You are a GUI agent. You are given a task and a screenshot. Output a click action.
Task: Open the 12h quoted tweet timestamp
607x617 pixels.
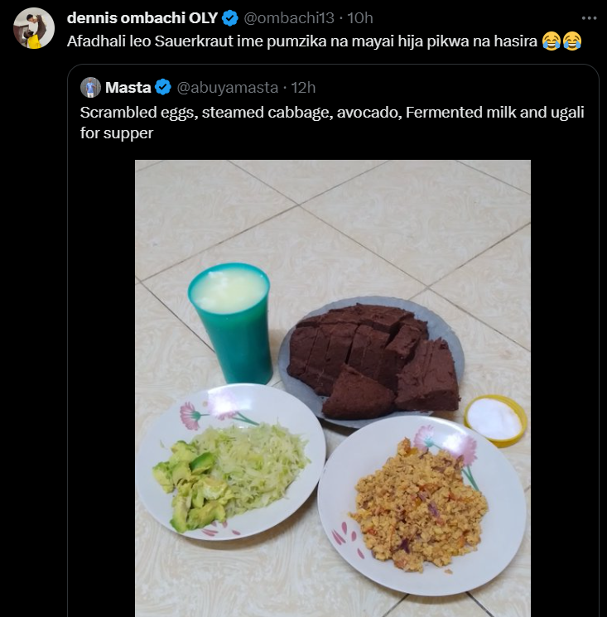coord(303,87)
